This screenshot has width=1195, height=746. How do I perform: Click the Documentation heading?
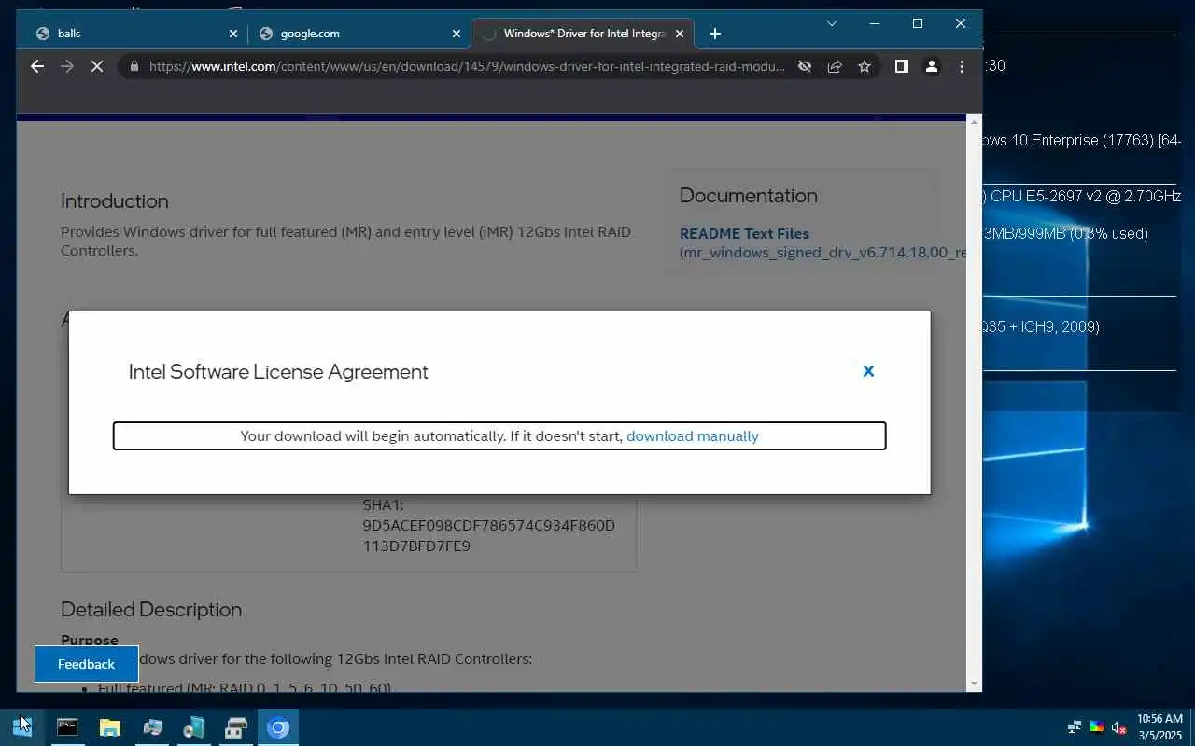[749, 196]
